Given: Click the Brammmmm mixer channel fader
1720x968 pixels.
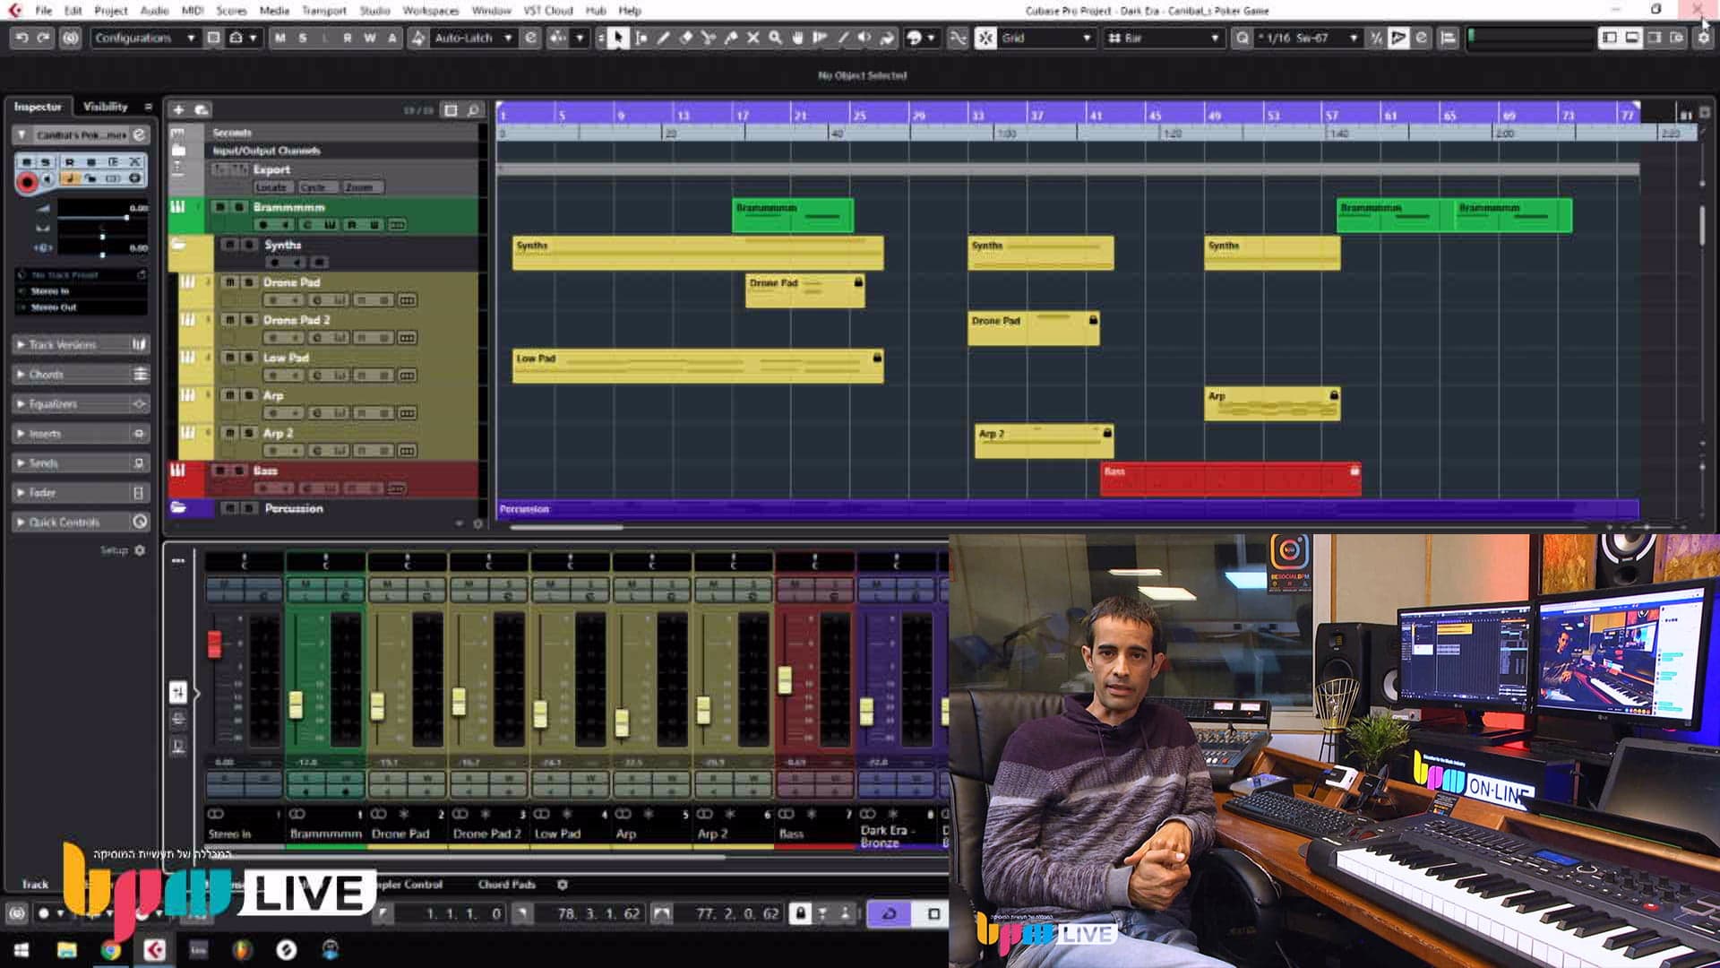Looking at the screenshot, I should pyautogui.click(x=296, y=704).
